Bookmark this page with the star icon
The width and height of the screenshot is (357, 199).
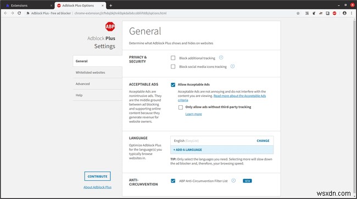[298, 13]
